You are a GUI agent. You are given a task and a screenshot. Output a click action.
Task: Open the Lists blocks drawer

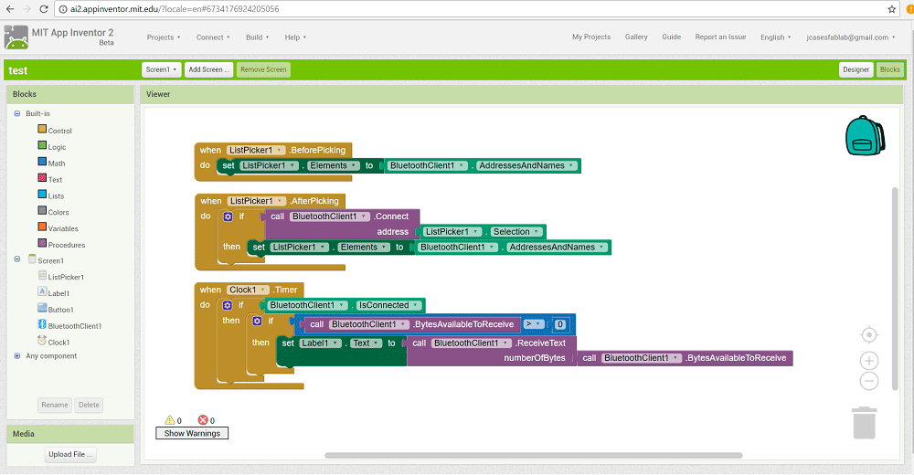(56, 195)
